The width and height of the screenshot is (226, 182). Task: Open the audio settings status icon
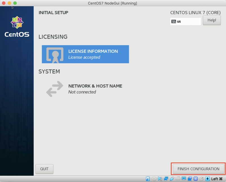pos(160,179)
